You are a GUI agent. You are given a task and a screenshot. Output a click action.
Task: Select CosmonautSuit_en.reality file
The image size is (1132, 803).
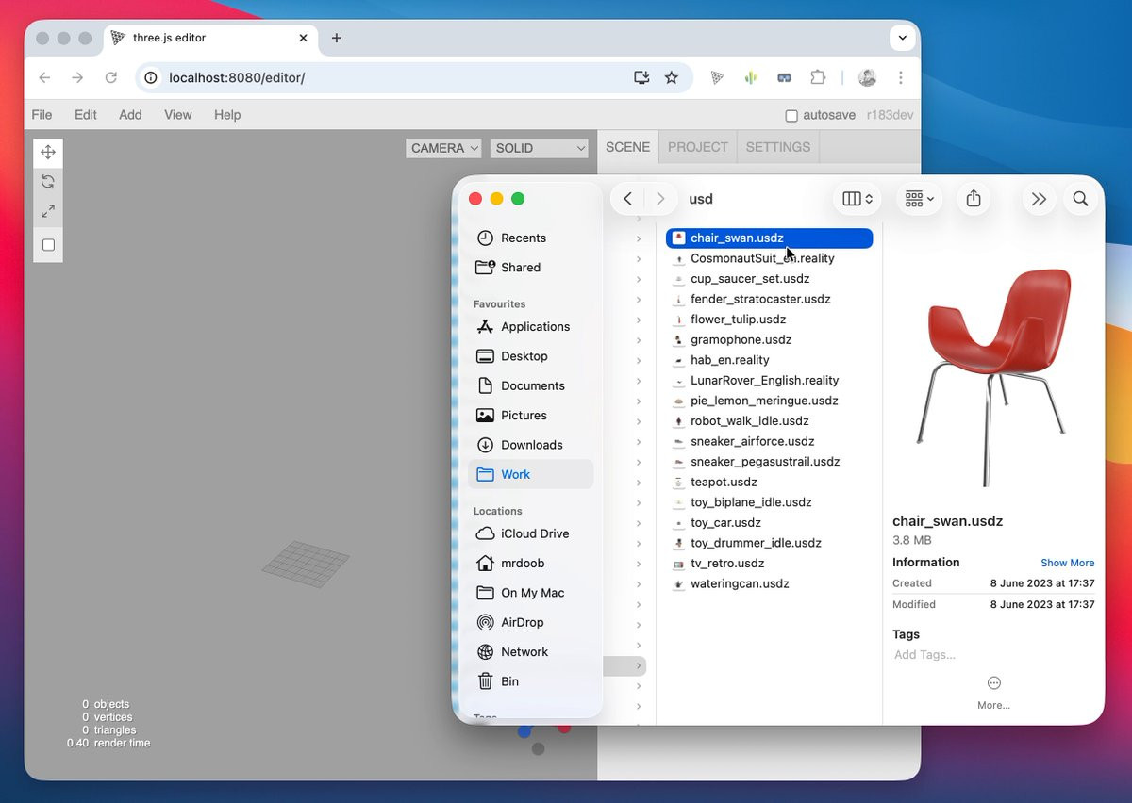tap(769, 258)
